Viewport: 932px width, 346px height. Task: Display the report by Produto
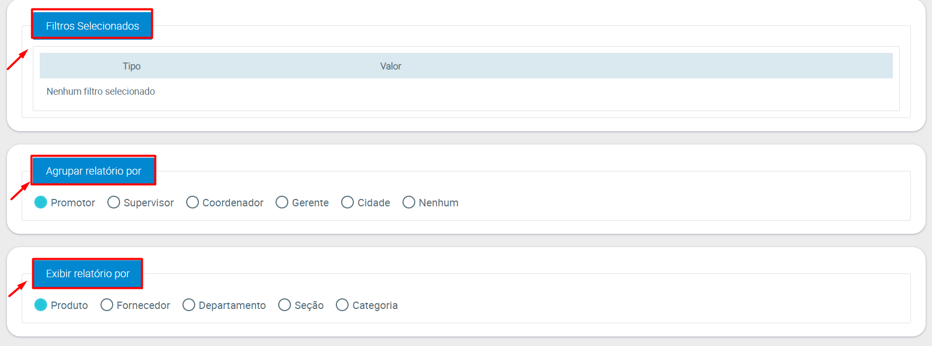click(41, 305)
